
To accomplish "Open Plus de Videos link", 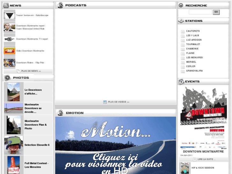I will click(x=119, y=102).
